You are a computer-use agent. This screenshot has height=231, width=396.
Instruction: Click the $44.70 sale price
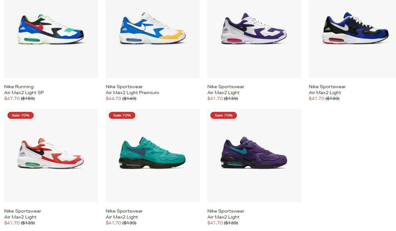pyautogui.click(x=113, y=98)
